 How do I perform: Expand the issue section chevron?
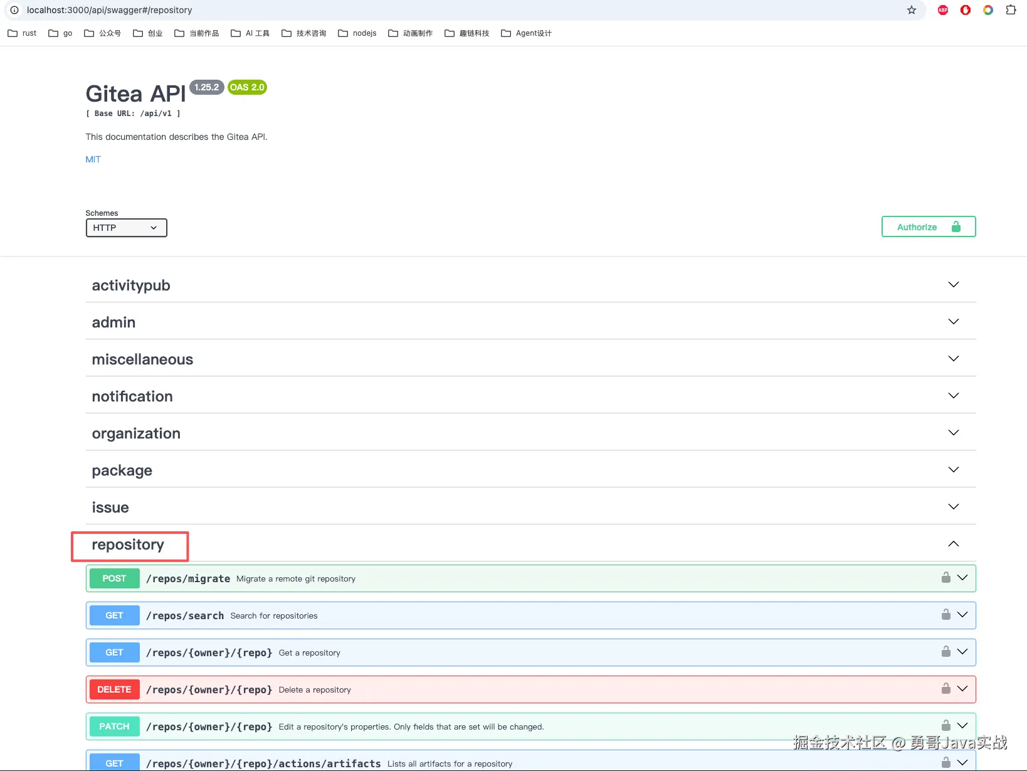(954, 507)
